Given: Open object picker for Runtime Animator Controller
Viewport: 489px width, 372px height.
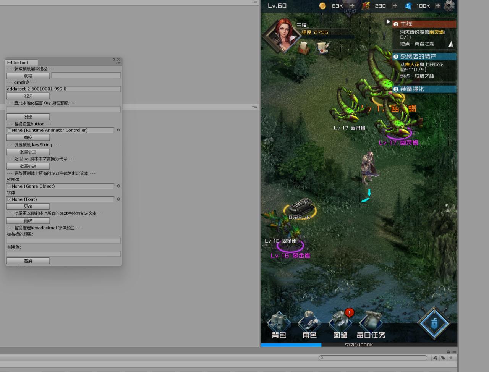Looking at the screenshot, I should pos(118,130).
